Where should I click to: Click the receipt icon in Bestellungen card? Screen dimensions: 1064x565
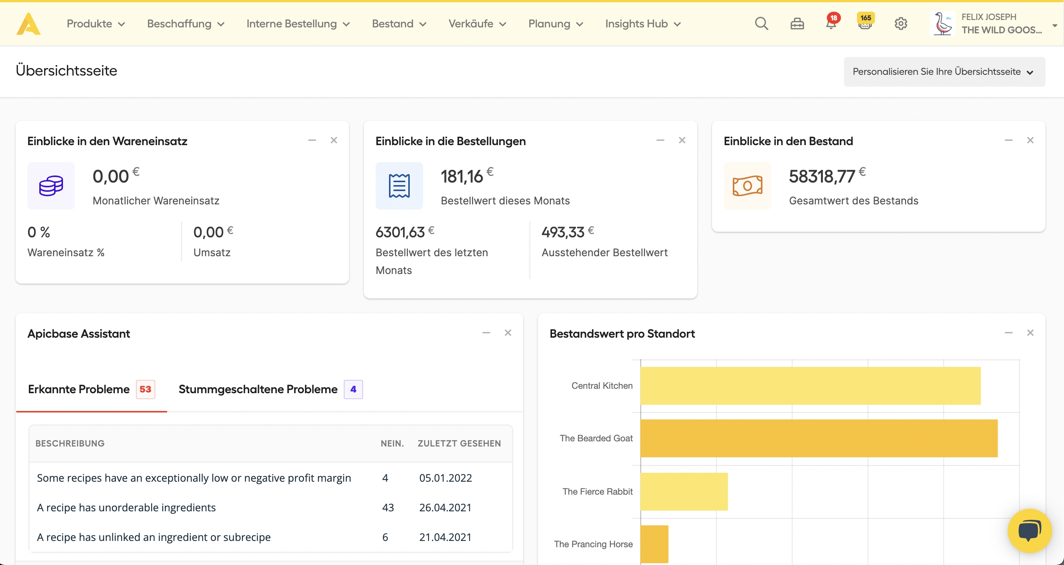click(x=399, y=186)
